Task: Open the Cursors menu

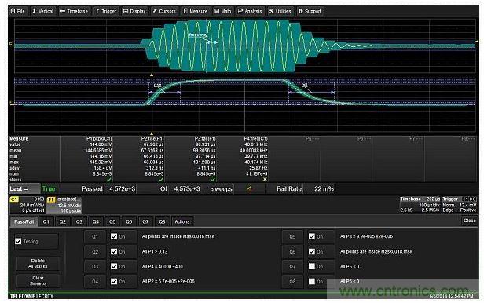Action: [164, 11]
